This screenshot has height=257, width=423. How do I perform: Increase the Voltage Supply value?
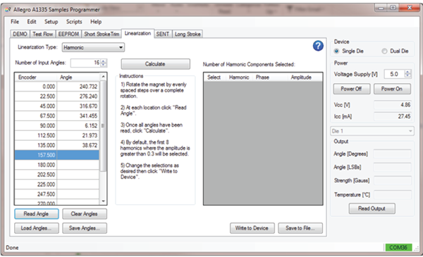(407, 72)
